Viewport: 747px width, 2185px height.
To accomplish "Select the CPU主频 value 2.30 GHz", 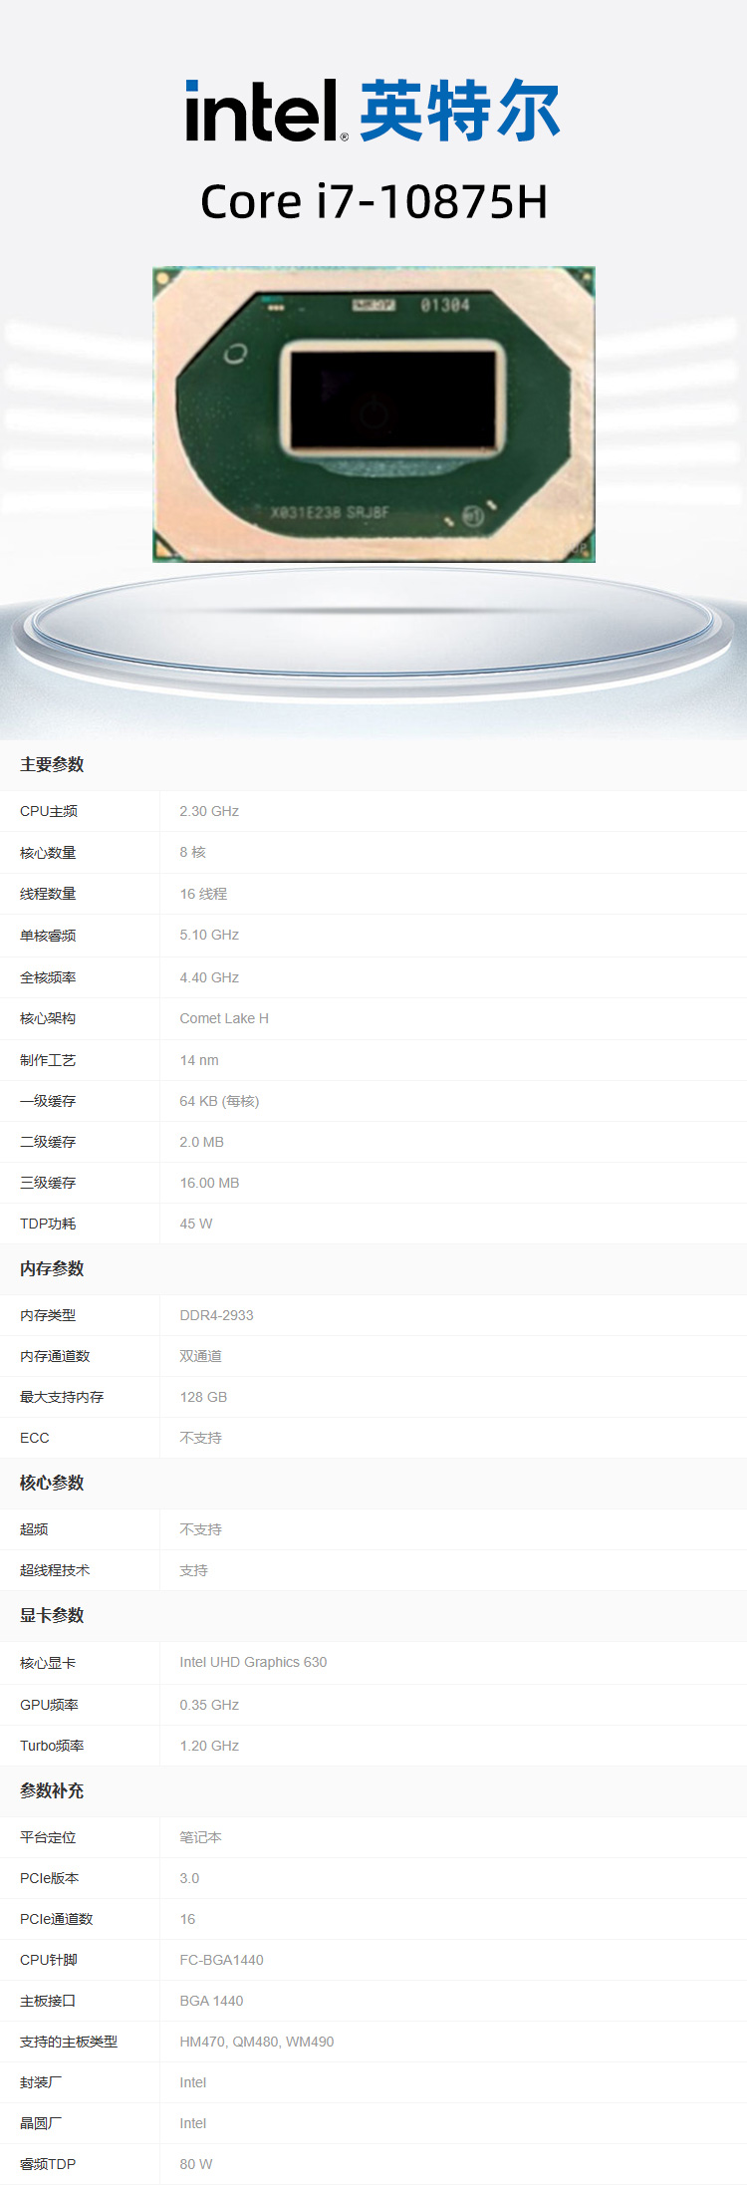I will pos(209,811).
